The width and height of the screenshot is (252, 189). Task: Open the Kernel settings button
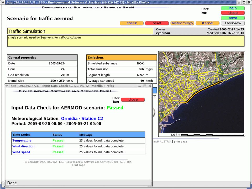[x=207, y=23]
